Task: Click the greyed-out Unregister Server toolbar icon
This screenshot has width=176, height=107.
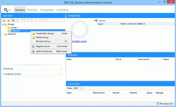Action: [18, 20]
